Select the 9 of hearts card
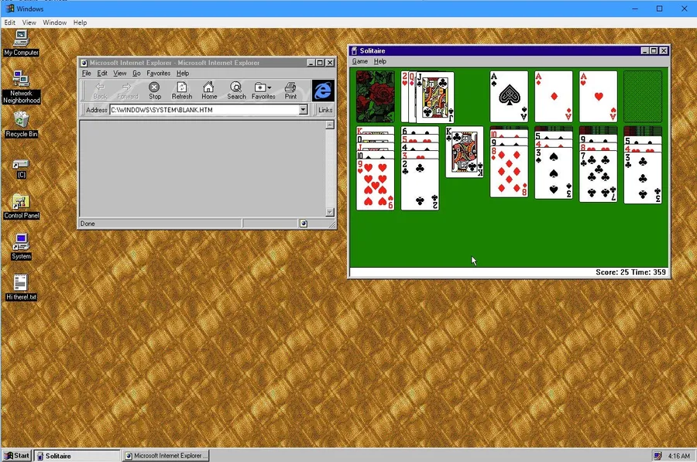The image size is (697, 462). point(375,184)
